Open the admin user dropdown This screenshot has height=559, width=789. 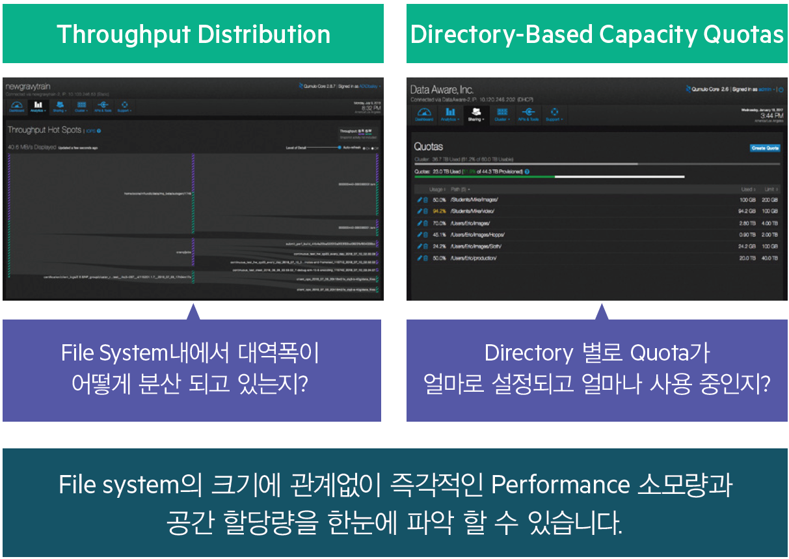(x=768, y=89)
